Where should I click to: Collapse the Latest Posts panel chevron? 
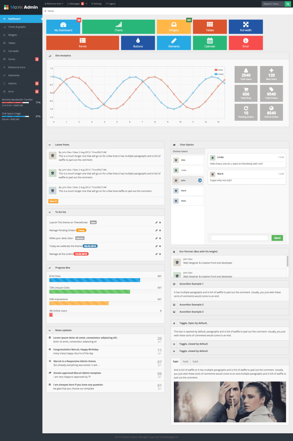coord(49,145)
